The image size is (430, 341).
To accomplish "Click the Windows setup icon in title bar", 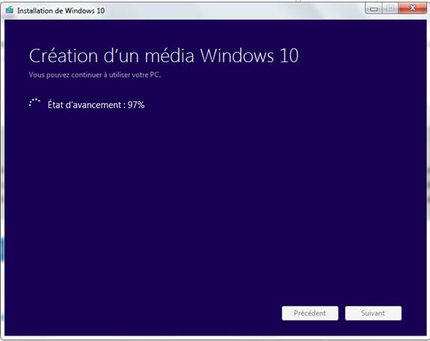I will [x=10, y=10].
